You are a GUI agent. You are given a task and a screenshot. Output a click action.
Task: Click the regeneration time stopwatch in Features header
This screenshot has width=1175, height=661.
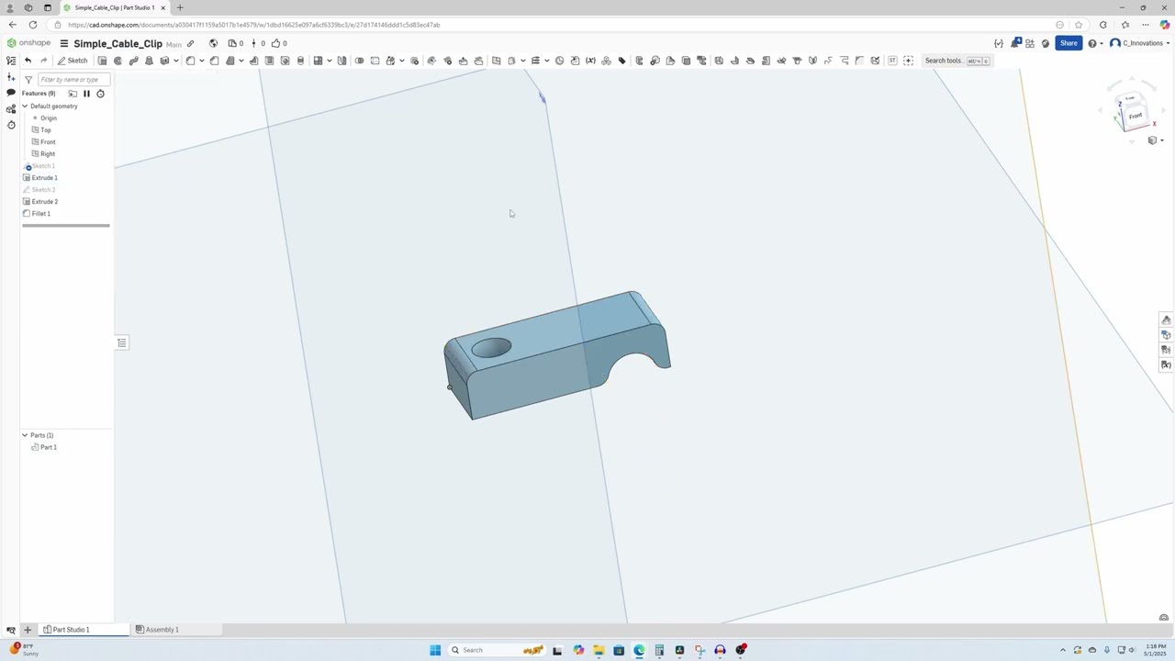pyautogui.click(x=100, y=94)
